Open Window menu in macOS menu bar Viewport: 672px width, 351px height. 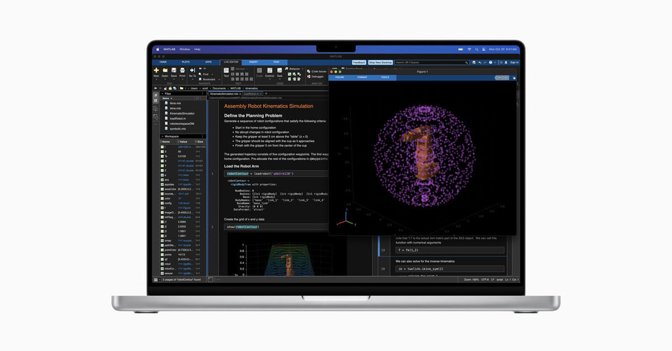184,49
